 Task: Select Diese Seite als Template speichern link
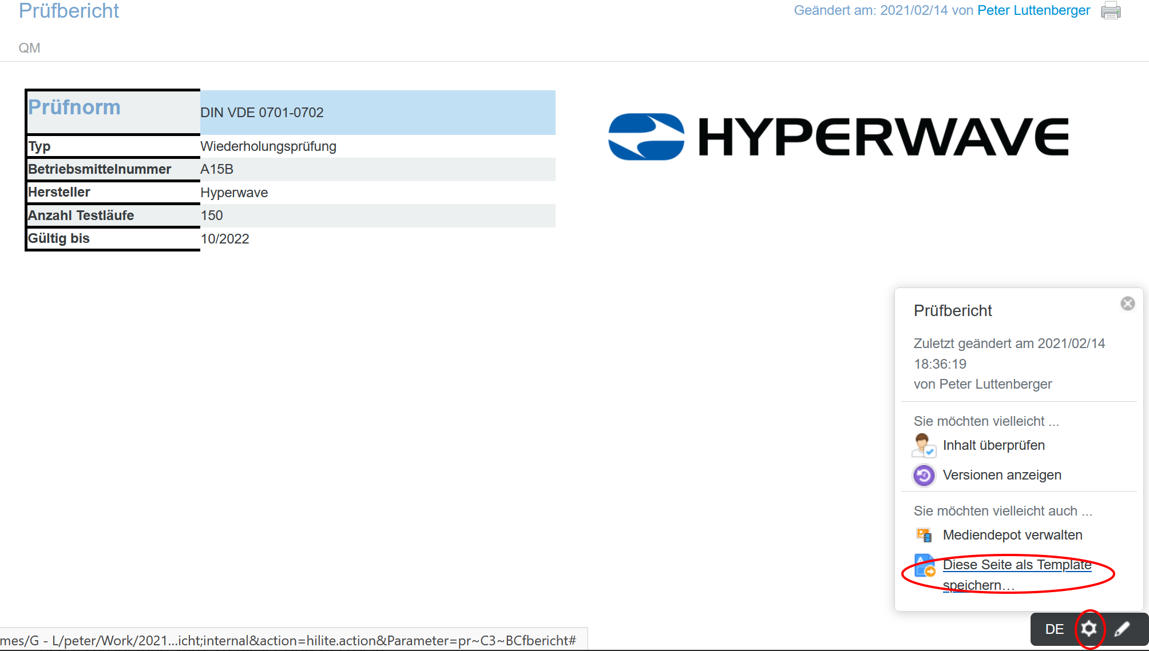click(x=1017, y=574)
